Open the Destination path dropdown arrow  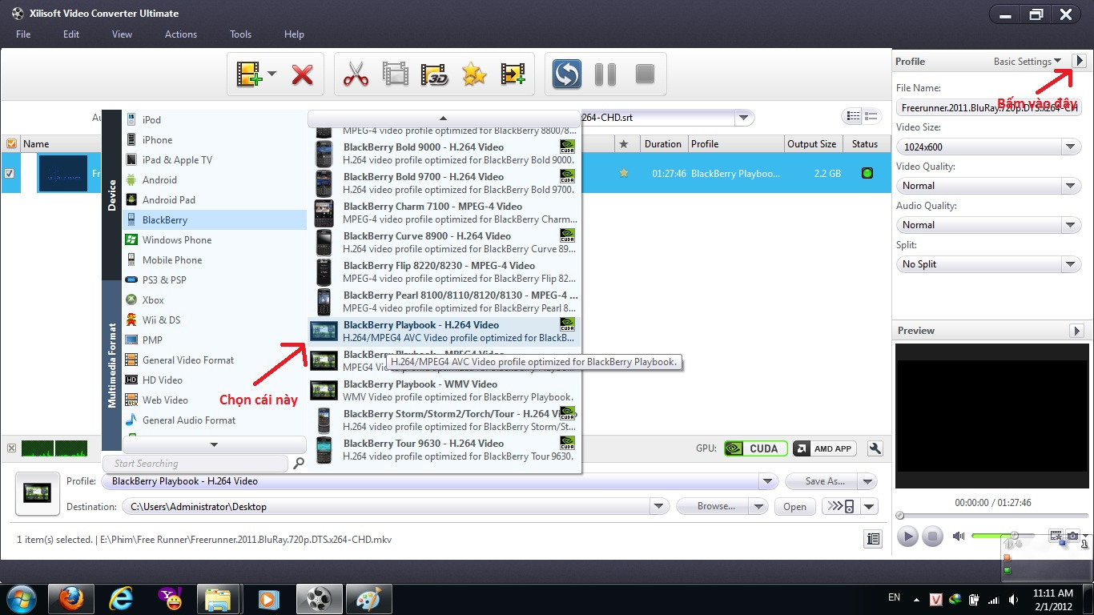(x=659, y=506)
